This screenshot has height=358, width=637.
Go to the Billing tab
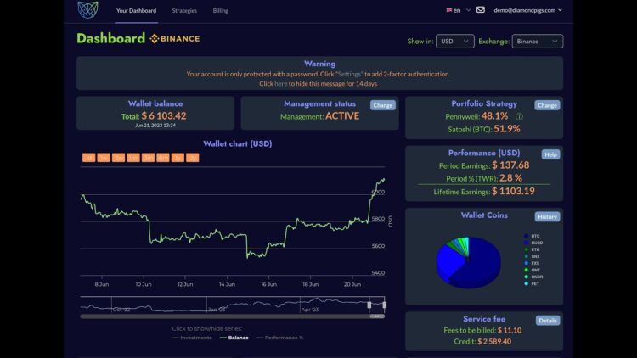click(221, 11)
